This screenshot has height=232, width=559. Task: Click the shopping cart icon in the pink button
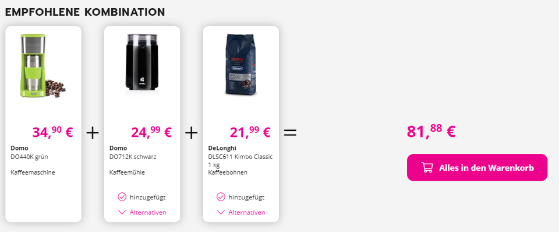click(x=427, y=167)
